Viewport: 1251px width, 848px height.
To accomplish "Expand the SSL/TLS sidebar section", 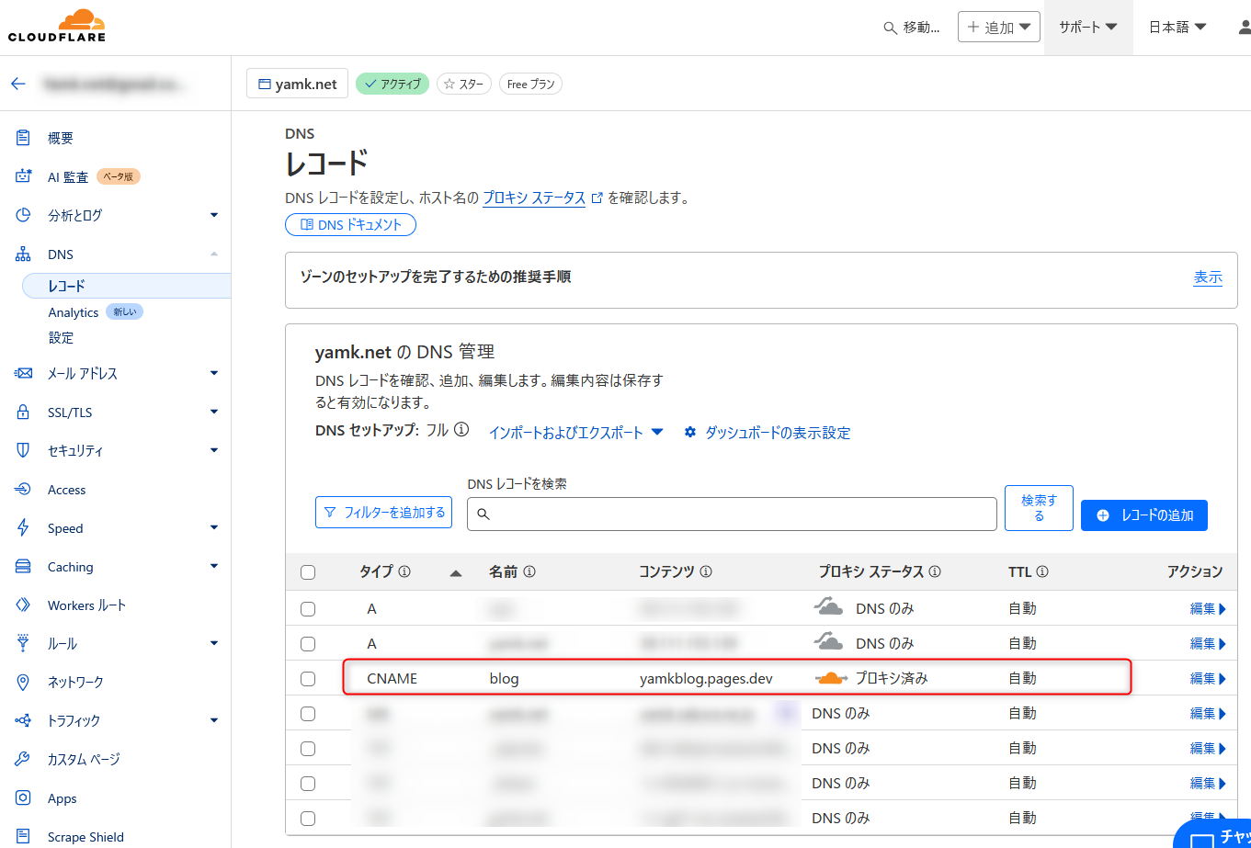I will click(214, 413).
